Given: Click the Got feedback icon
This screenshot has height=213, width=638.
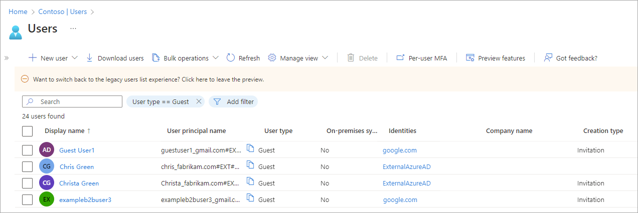Looking at the screenshot, I should pyautogui.click(x=548, y=58).
